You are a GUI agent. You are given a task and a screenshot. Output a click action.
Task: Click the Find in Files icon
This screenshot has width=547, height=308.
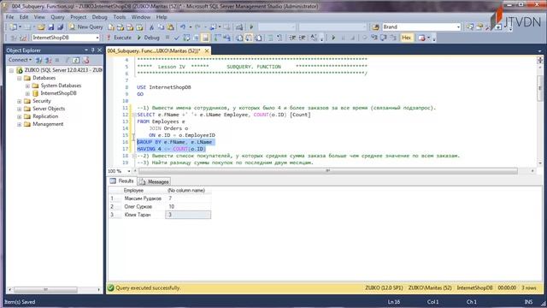pos(375,27)
